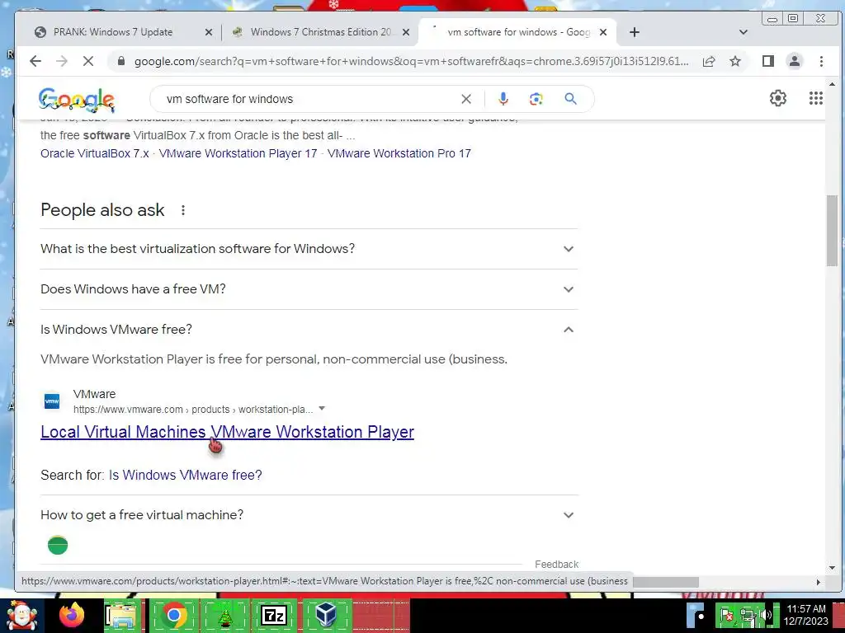Open Local Virtual Machines VMware Workstation Player link

tap(227, 432)
